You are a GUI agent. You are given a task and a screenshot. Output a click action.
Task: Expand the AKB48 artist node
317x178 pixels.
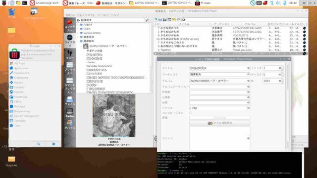78,25
